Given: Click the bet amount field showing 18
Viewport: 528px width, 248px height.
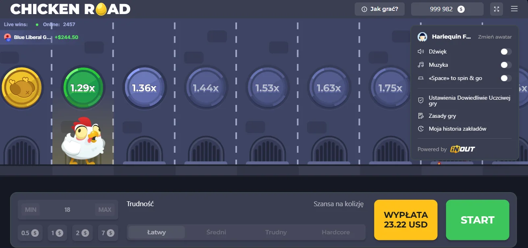Looking at the screenshot, I should [67, 209].
